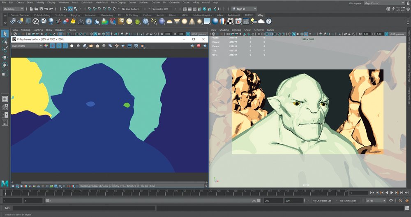411x217 pixels.
Task: Click Play forwards in playback controls
Action: [392, 193]
